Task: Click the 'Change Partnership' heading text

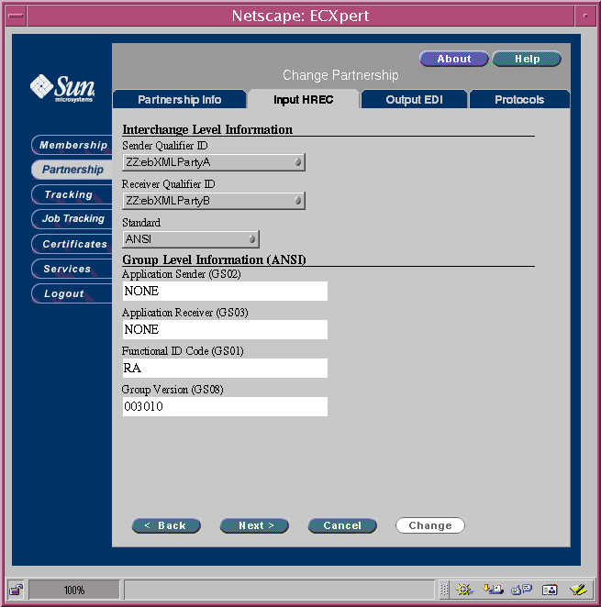Action: (340, 75)
